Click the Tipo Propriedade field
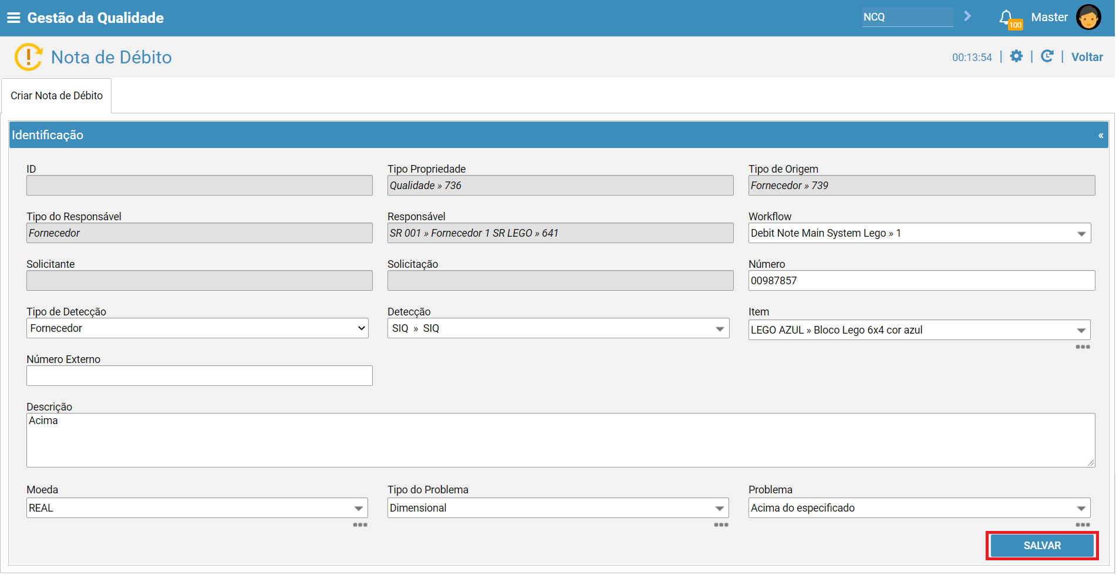 pos(561,186)
